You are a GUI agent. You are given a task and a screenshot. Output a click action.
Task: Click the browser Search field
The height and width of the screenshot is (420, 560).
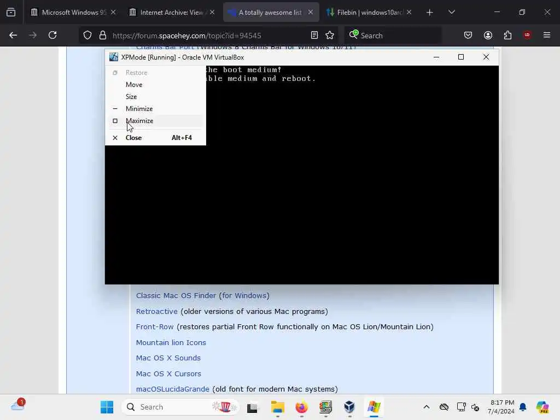(x=393, y=35)
